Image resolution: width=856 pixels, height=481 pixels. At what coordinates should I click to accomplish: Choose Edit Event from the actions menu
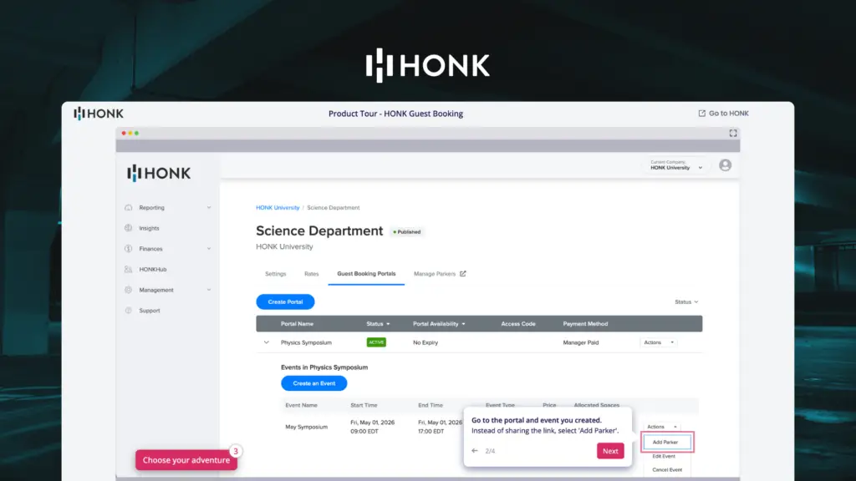pyautogui.click(x=664, y=457)
